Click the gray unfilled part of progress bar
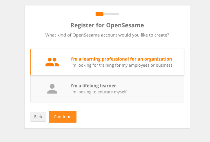The image size is (210, 142). pyautogui.click(x=111, y=14)
